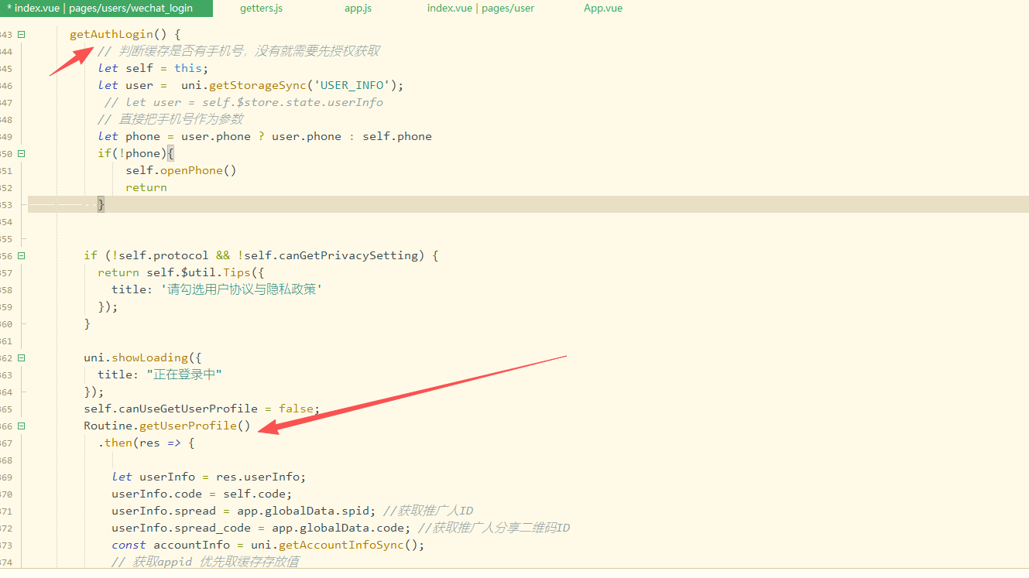Collapse the if(!phone) block fold marker
Viewport: 1029px width, 578px height.
22,153
